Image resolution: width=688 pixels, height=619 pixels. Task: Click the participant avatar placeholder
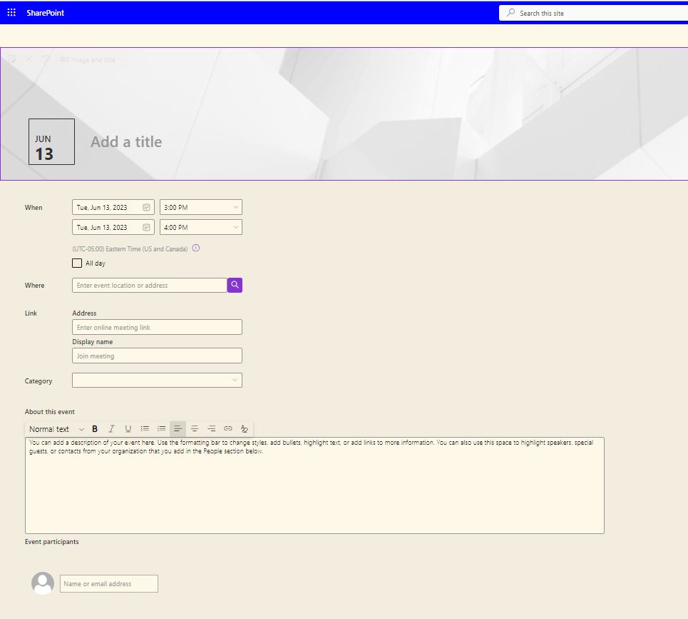(43, 583)
